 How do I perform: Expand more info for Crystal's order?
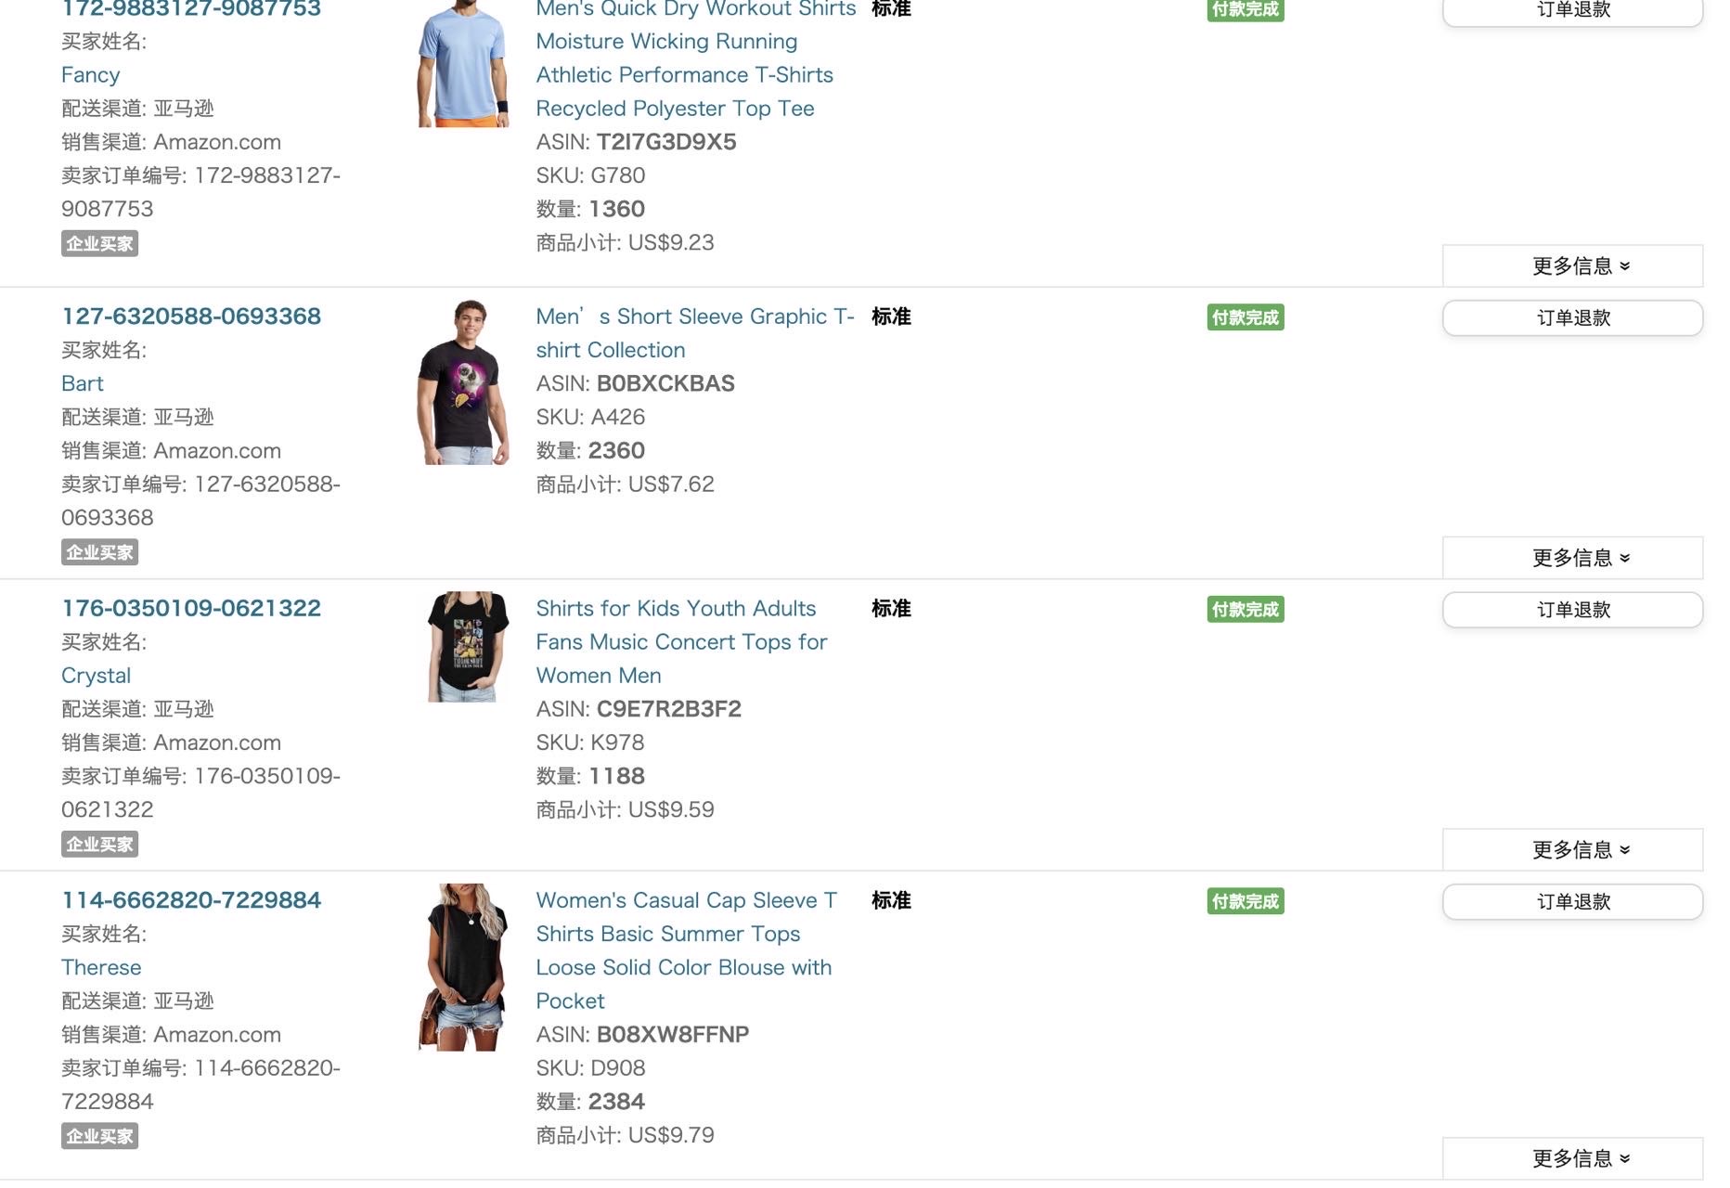1572,850
